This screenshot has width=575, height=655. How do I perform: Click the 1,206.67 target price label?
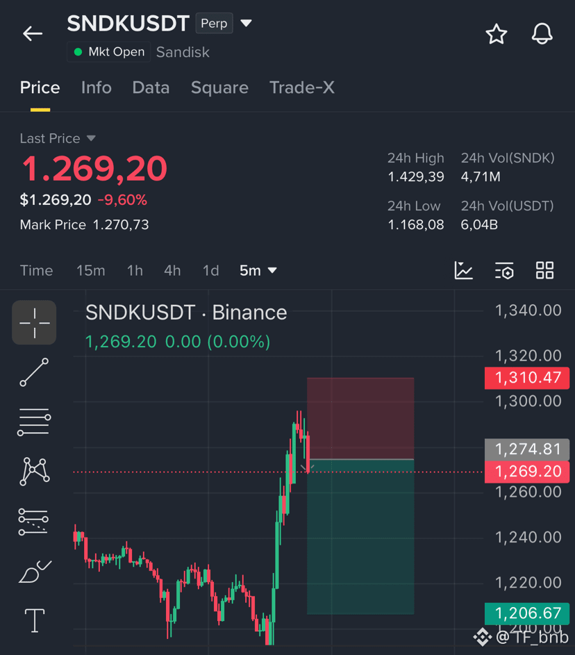pyautogui.click(x=527, y=613)
